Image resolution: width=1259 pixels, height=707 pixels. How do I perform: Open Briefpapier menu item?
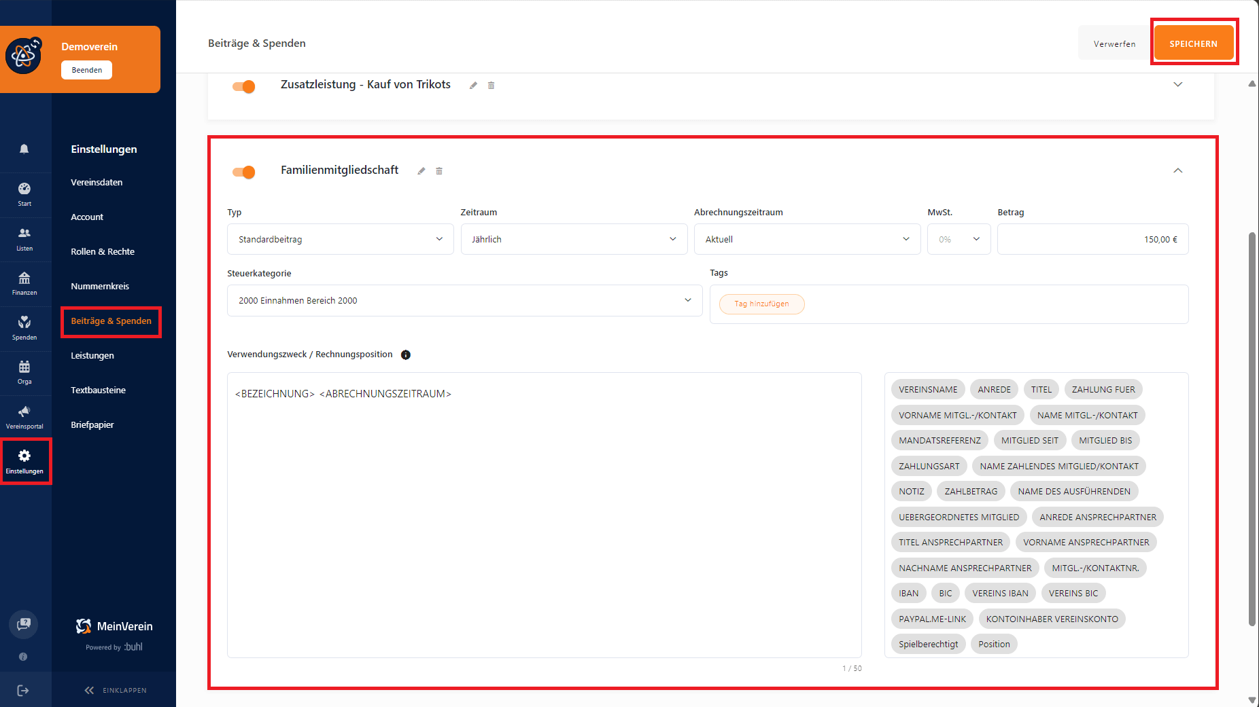(x=92, y=424)
